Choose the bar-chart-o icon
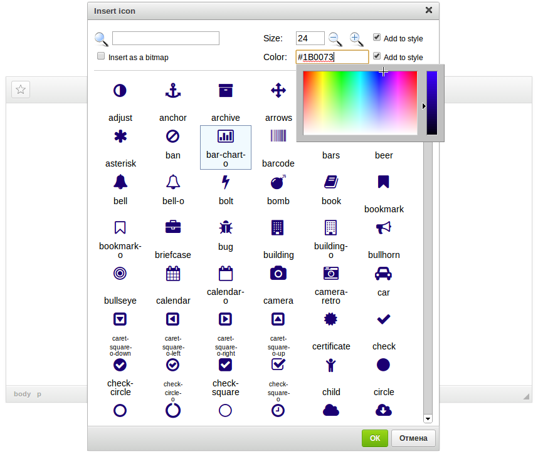The height and width of the screenshot is (454, 538). [226, 136]
